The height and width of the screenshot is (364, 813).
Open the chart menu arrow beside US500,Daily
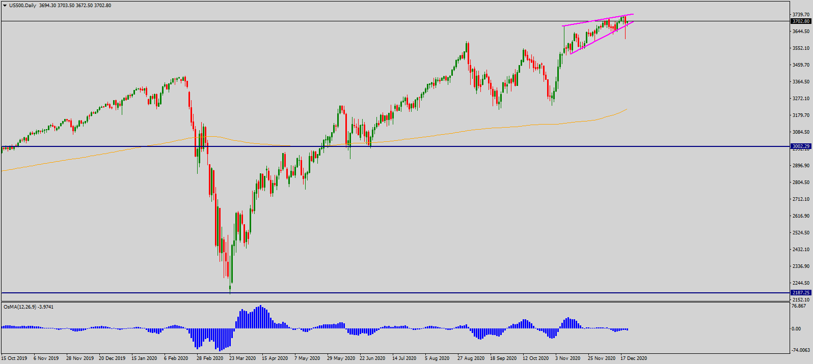point(5,6)
